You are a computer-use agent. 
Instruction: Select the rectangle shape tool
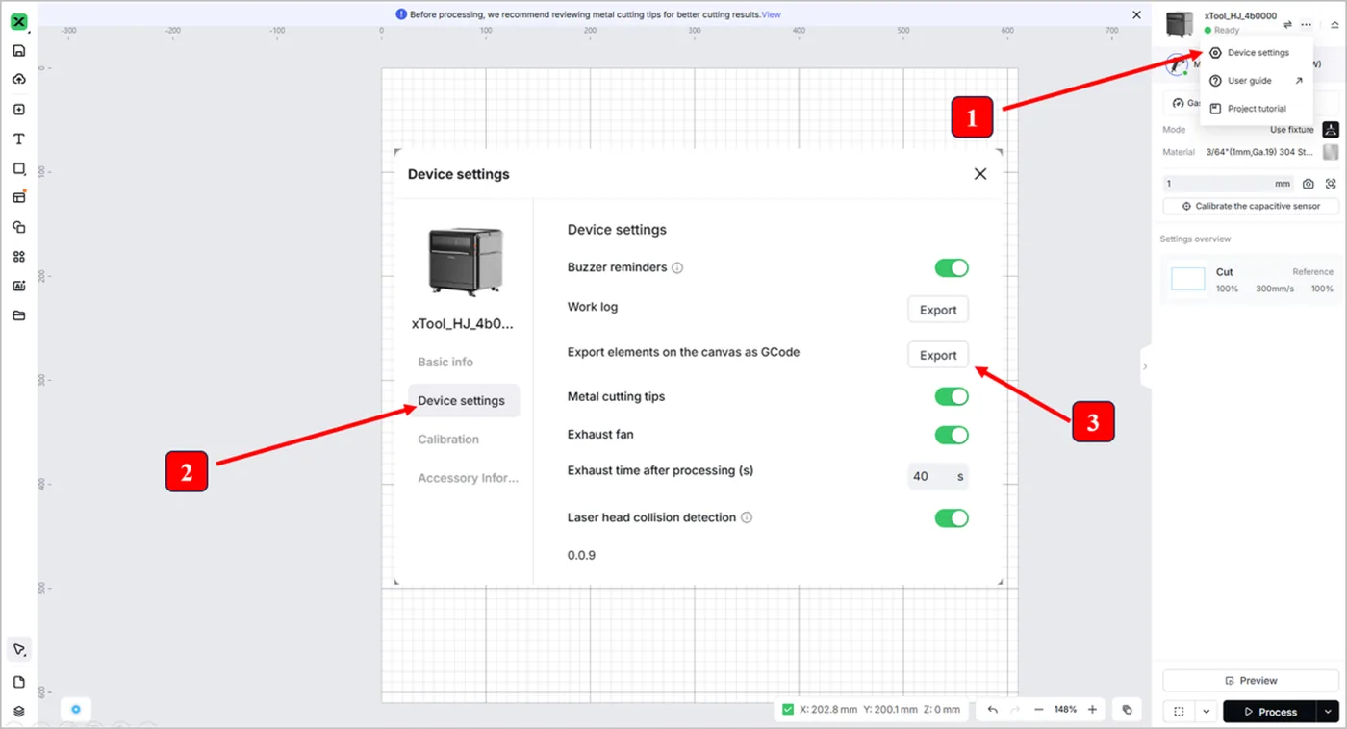tap(19, 168)
